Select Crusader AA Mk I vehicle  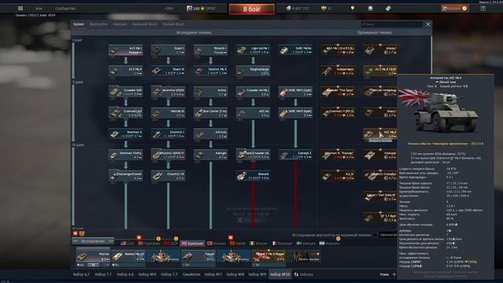(x=253, y=92)
